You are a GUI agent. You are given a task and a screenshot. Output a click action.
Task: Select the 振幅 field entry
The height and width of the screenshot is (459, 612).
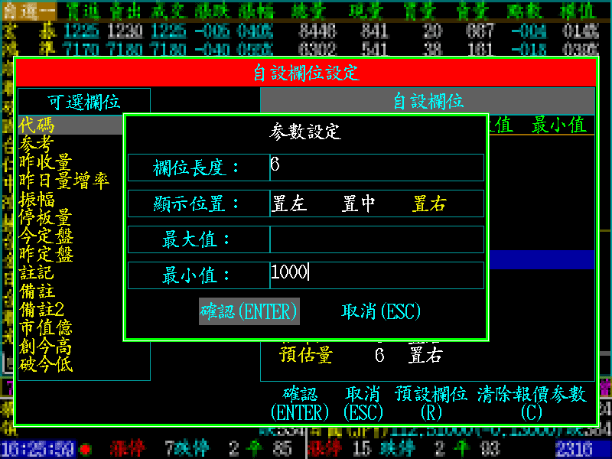coord(37,200)
